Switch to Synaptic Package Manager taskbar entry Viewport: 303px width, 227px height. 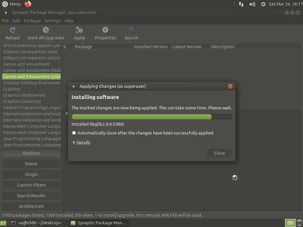pyautogui.click(x=99, y=223)
